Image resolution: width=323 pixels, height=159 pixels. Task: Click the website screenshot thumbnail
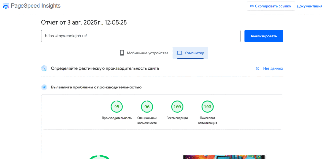click(x=224, y=156)
